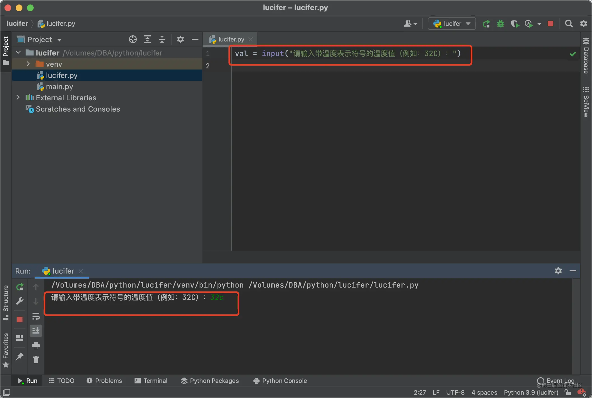This screenshot has height=398, width=592.
Task: Close the lucifer run tab
Action: pyautogui.click(x=81, y=271)
